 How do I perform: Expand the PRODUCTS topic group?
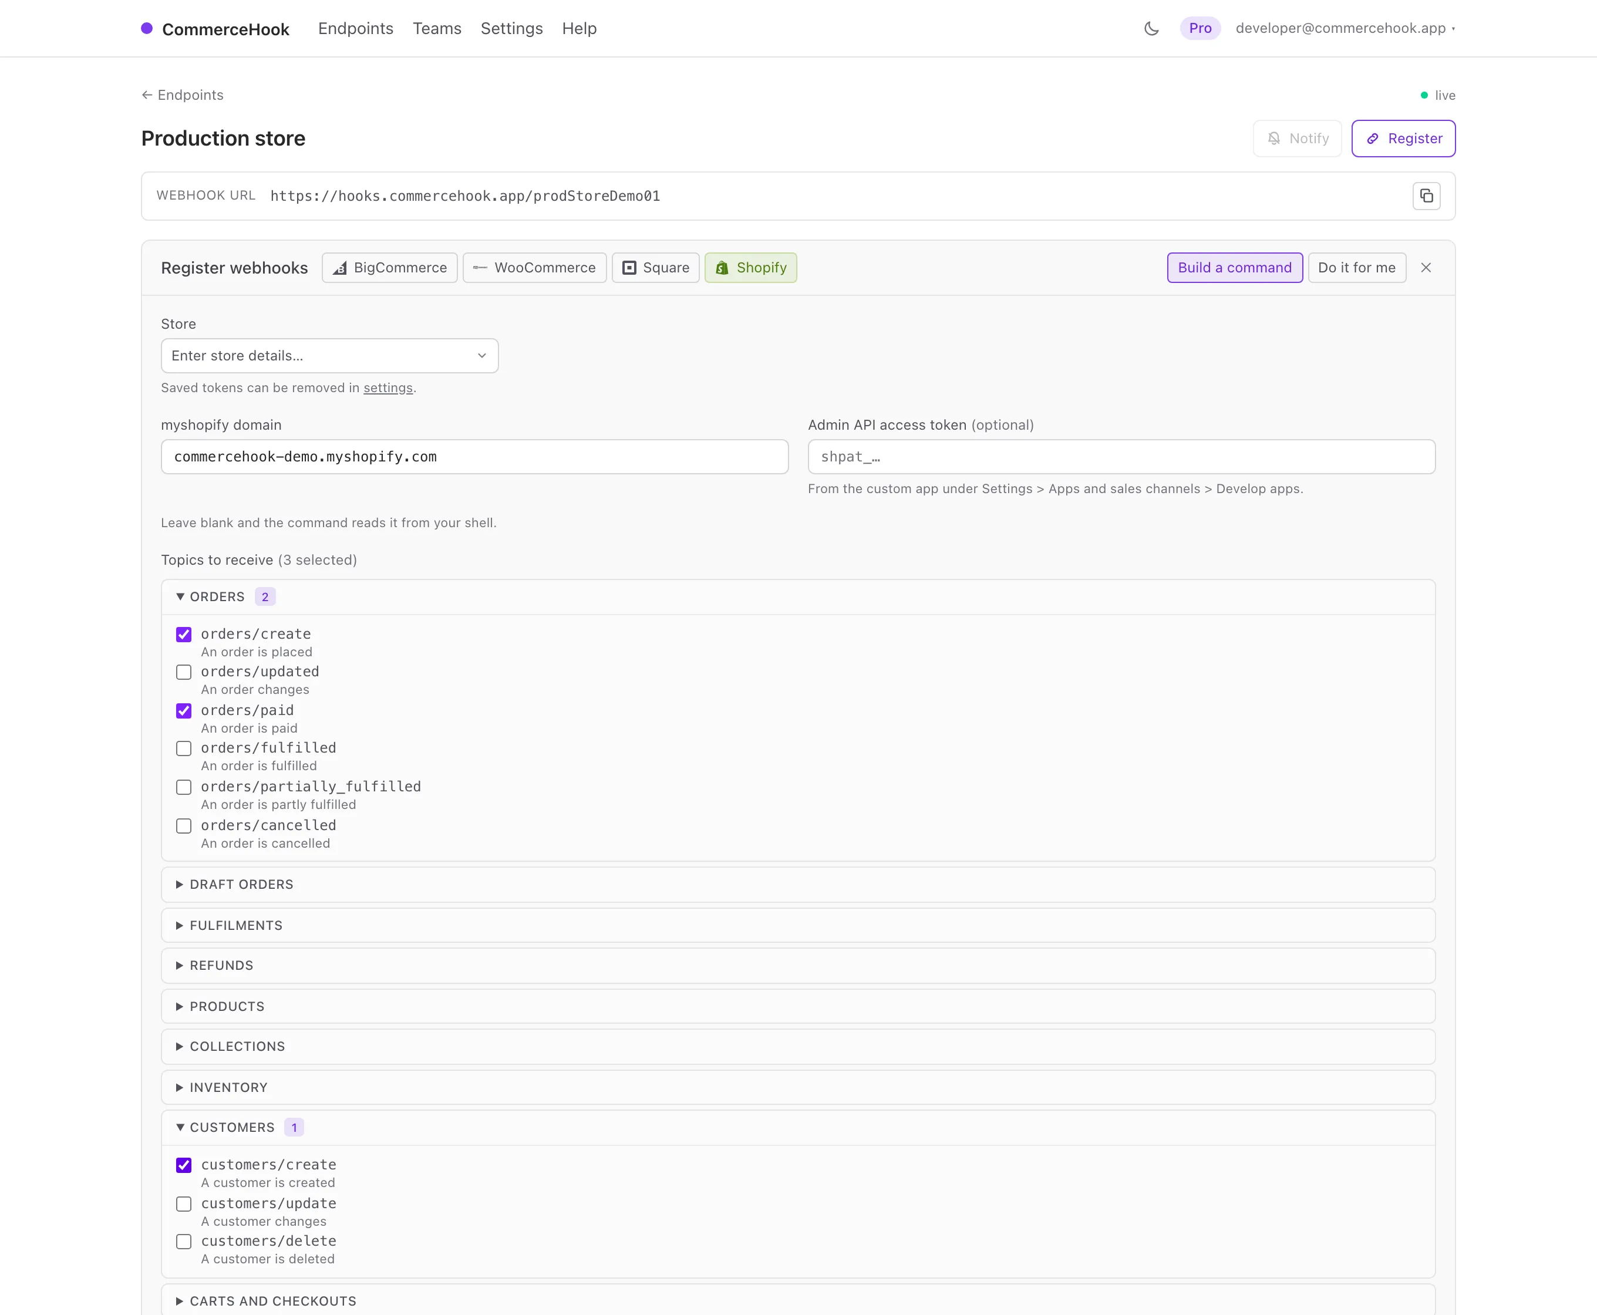[798, 1007]
